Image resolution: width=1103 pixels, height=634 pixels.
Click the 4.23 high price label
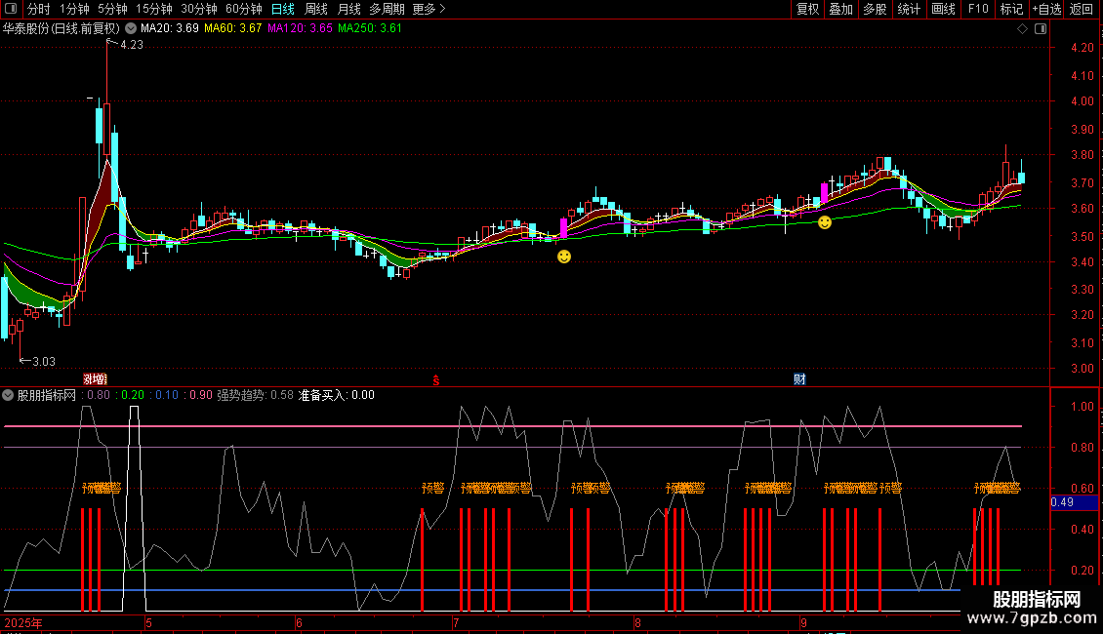point(131,44)
